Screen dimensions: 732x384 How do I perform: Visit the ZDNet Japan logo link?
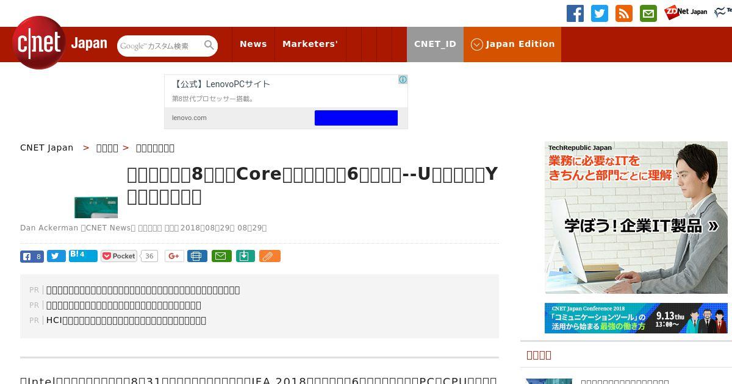pyautogui.click(x=686, y=12)
